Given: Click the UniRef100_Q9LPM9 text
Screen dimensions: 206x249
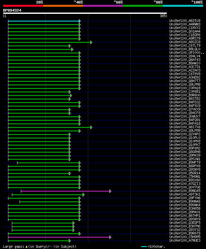Looking at the screenshot, I should pyautogui.click(x=185, y=130).
